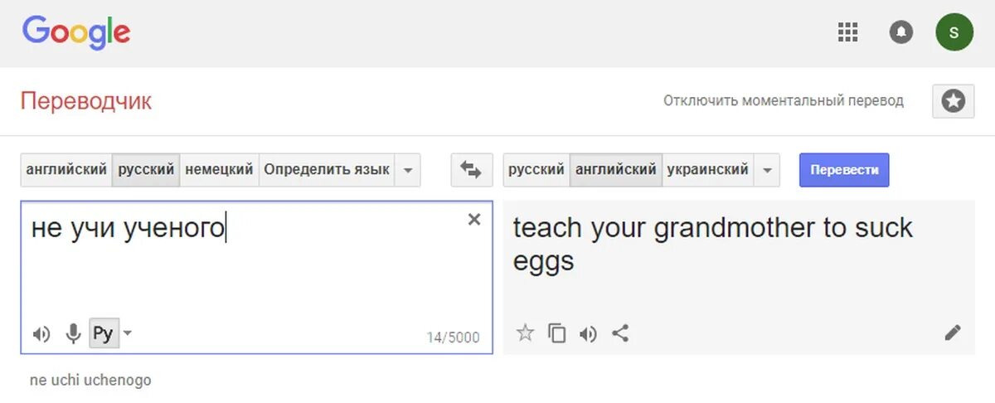Expand the source language list dropdown
Image resolution: width=995 pixels, height=403 pixels.
click(407, 170)
